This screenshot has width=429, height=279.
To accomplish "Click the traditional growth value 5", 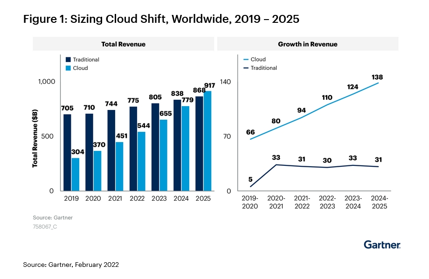I will (x=250, y=179).
